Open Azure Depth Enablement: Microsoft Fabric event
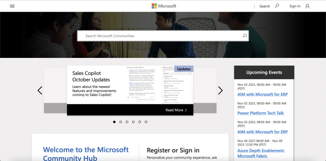326x161 pixels. pyautogui.click(x=261, y=153)
